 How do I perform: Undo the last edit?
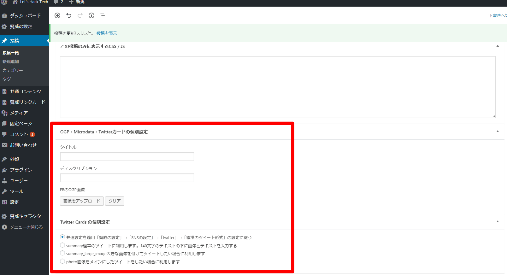tap(69, 15)
